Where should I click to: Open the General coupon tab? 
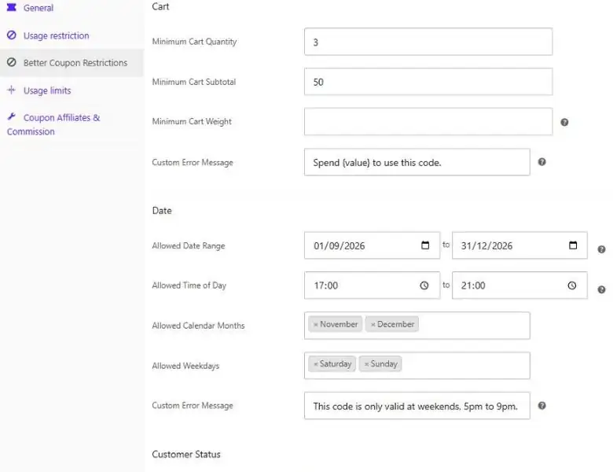(38, 8)
